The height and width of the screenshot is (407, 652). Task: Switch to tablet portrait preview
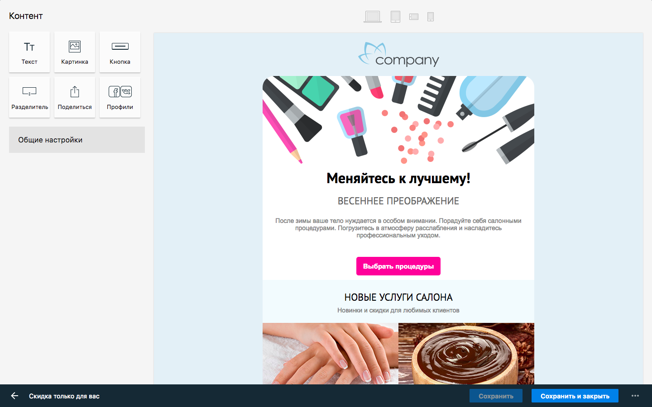(x=395, y=17)
